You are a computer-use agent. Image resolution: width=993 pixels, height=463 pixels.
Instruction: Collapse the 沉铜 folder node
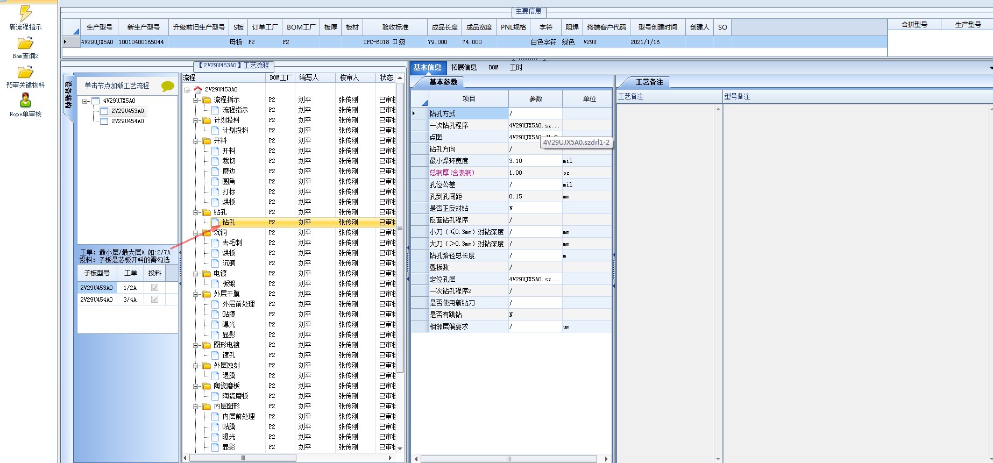(x=196, y=232)
